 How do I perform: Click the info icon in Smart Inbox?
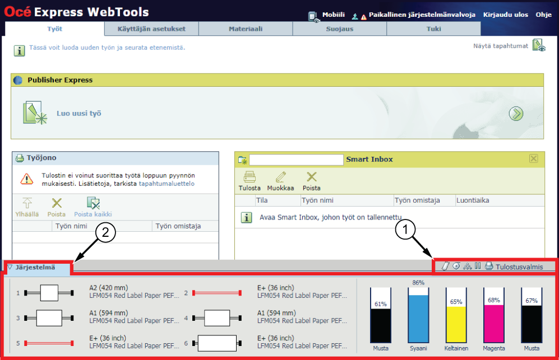click(246, 217)
